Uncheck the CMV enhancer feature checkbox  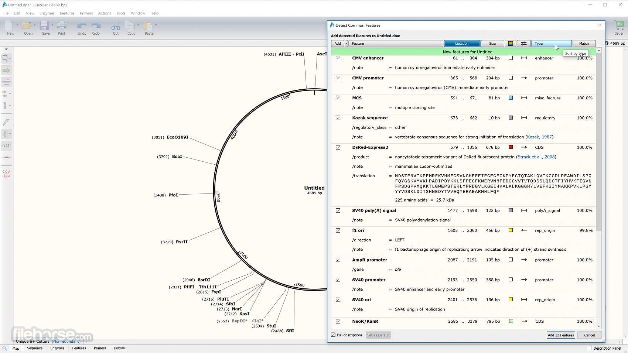click(338, 58)
